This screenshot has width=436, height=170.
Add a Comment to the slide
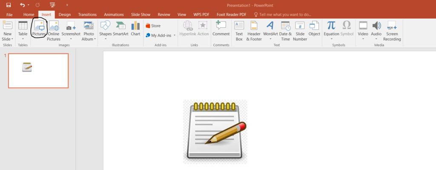tap(221, 29)
